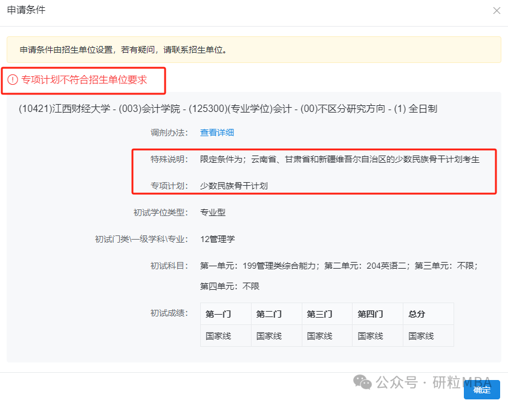Click the blue 确定 button

[x=481, y=389]
